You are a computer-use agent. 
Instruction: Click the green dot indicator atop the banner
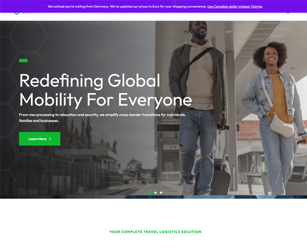pyautogui.click(x=176, y=2)
